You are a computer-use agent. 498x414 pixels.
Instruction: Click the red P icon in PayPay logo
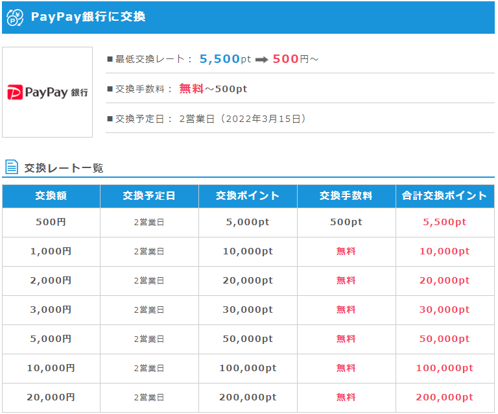[x=15, y=92]
